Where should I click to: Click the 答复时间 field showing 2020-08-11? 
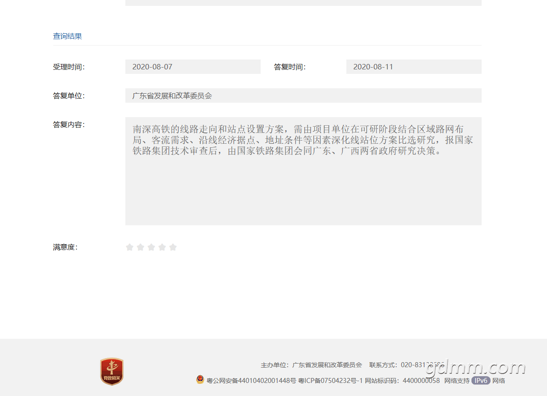414,67
